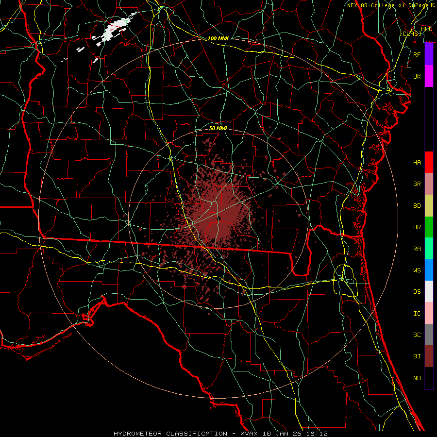The height and width of the screenshot is (437, 437).
Task: Click the GR legend color swatch
Action: [x=429, y=184]
